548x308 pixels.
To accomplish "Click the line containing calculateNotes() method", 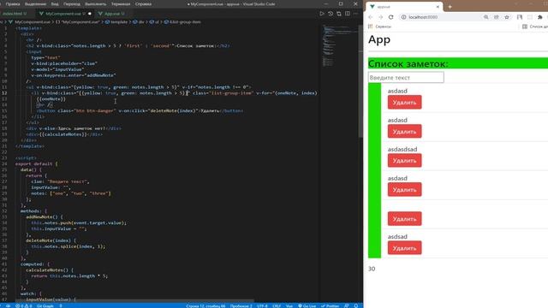I will tap(50, 270).
